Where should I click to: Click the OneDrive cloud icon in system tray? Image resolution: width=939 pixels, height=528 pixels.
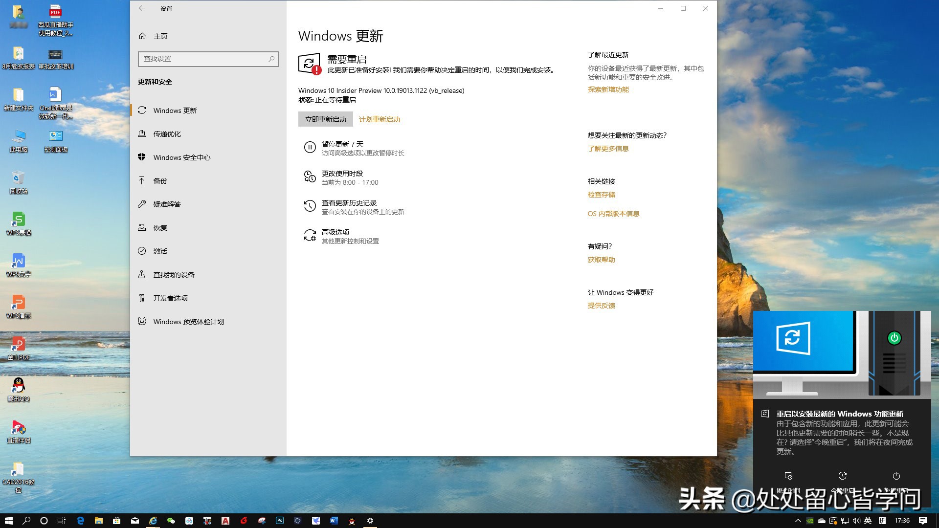(x=821, y=521)
